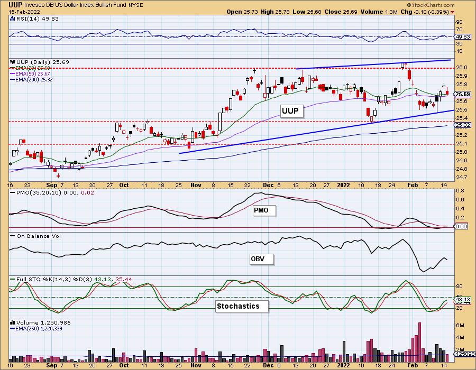Screen dimensions: 476x370
Task: Click the Close 25.69 header value
Action: click(x=341, y=12)
